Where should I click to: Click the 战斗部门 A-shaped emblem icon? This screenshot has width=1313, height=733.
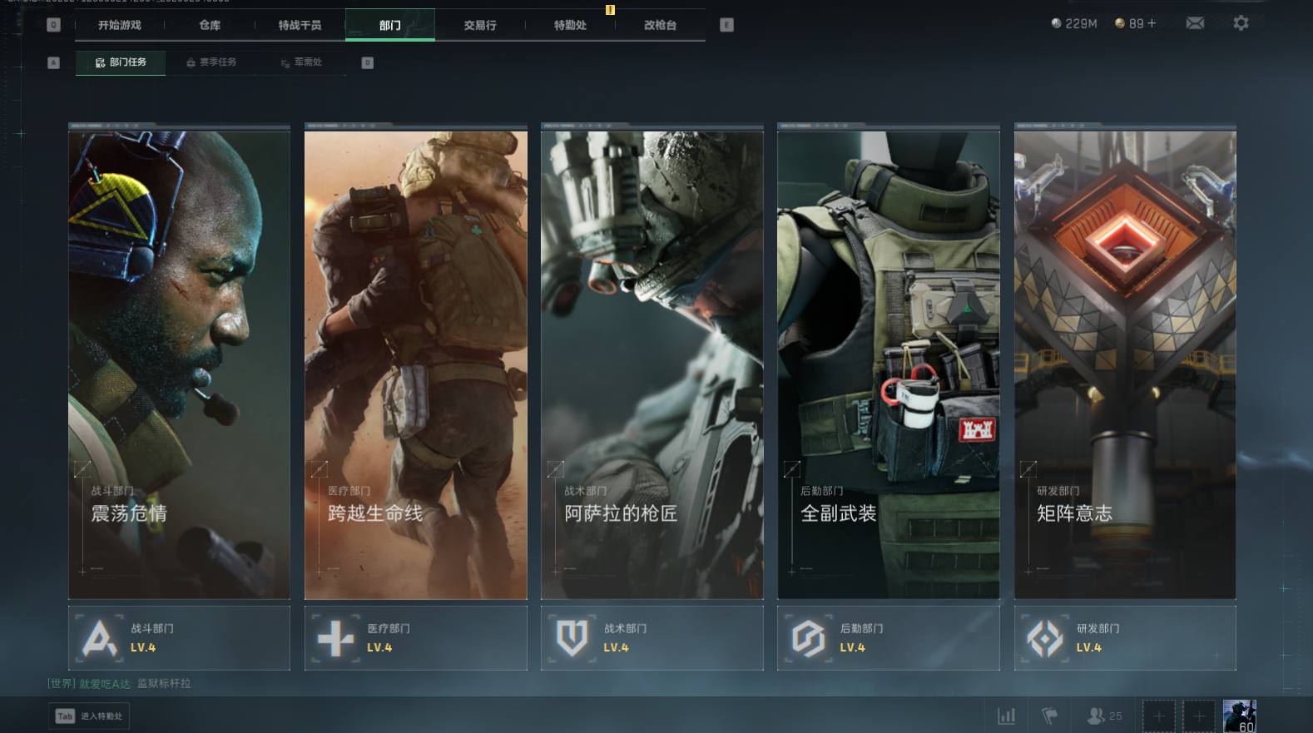[99, 638]
